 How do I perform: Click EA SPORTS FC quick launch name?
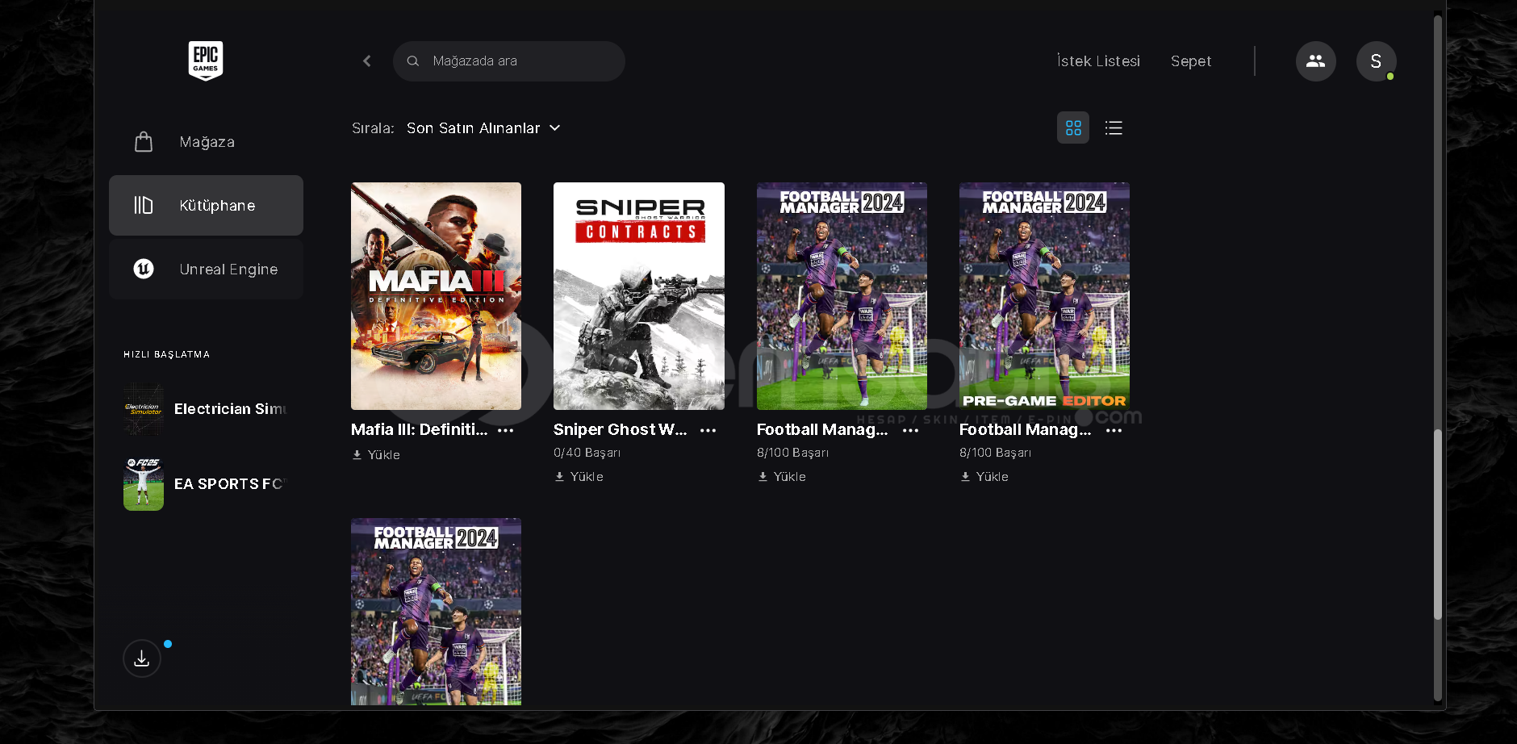coord(231,484)
